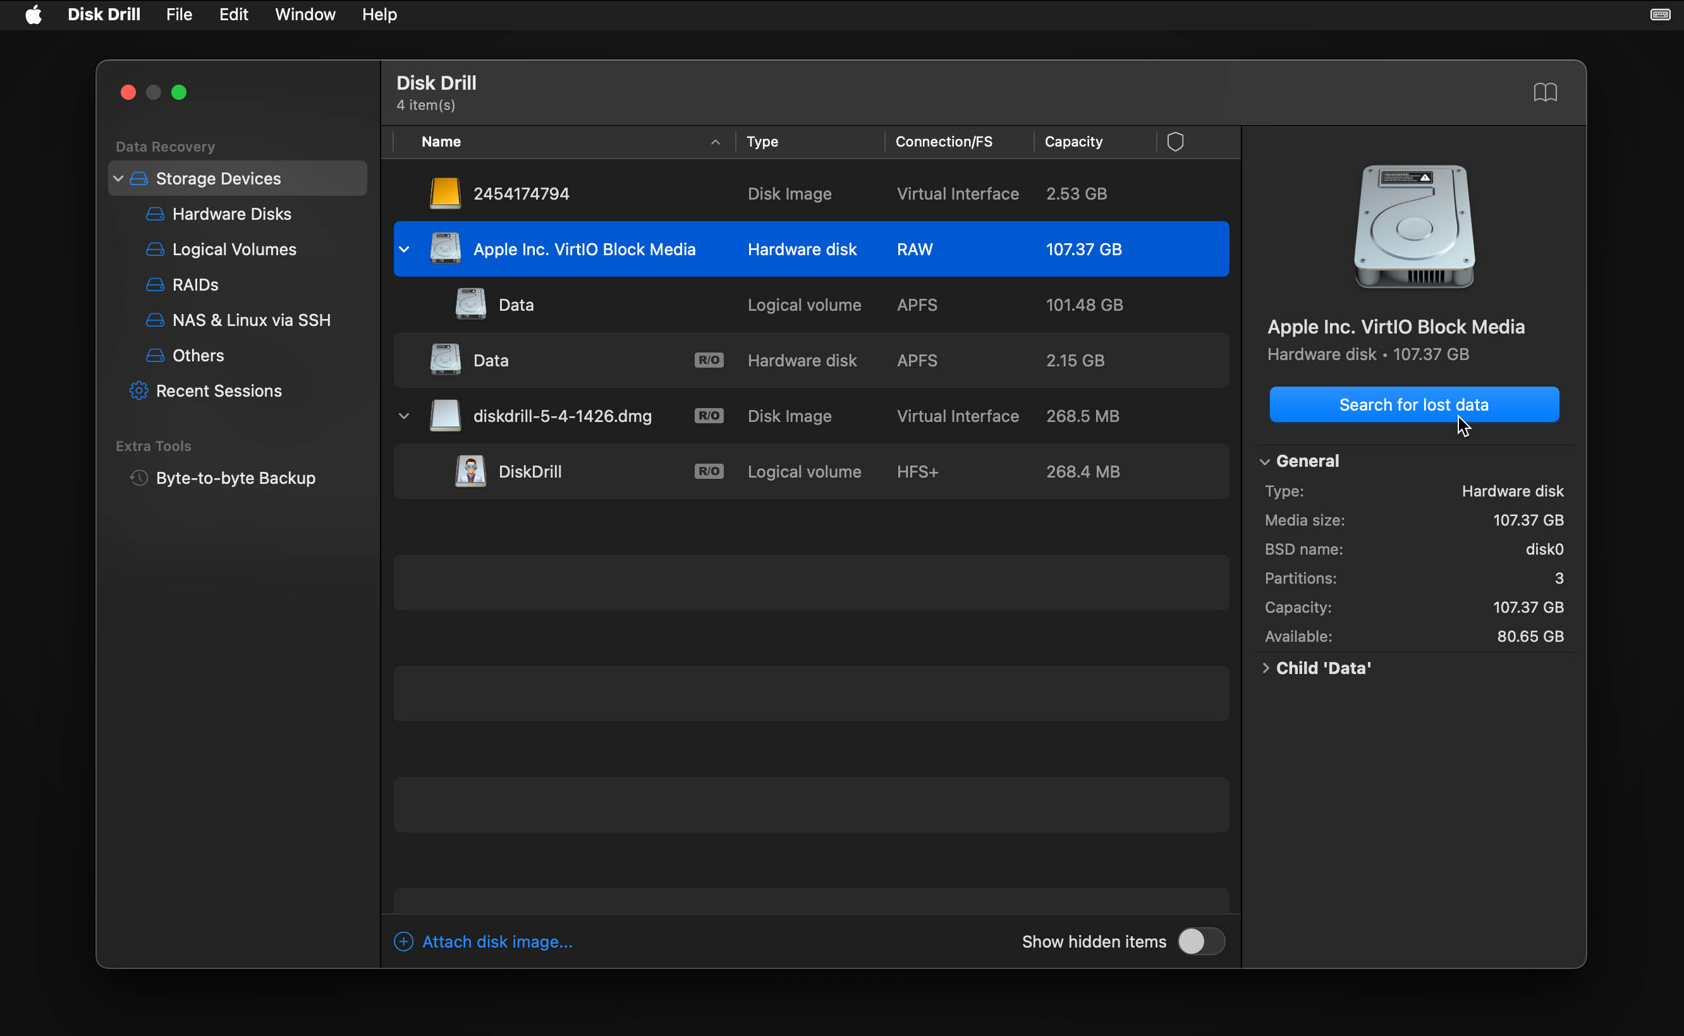Select the Logical Volumes sidebar icon
Screen dimensions: 1684x1036
[154, 249]
